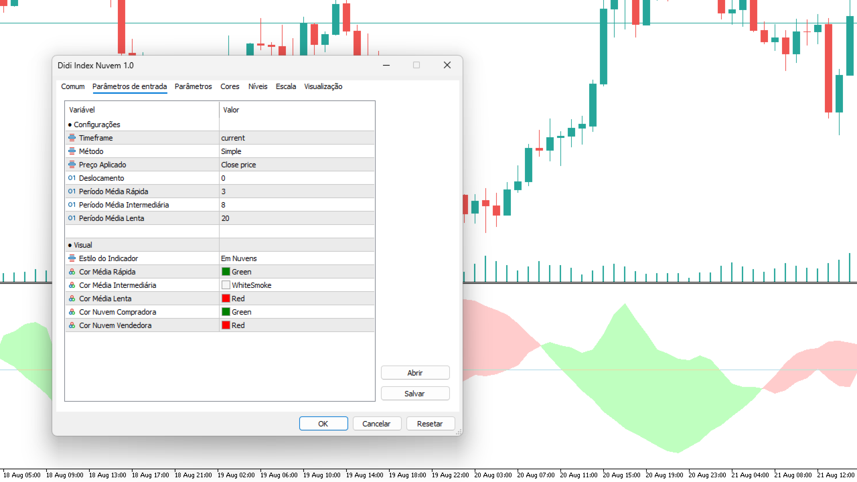Image resolution: width=857 pixels, height=482 pixels.
Task: Click the Cor Média Lenta color icon
Action: click(x=72, y=299)
